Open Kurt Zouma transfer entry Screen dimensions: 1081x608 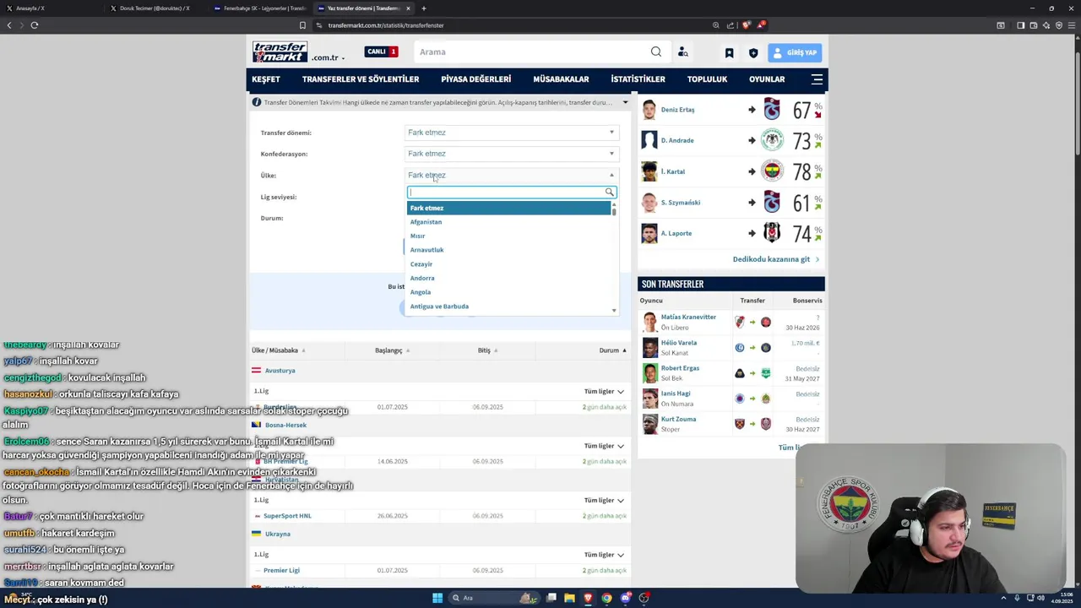678,419
